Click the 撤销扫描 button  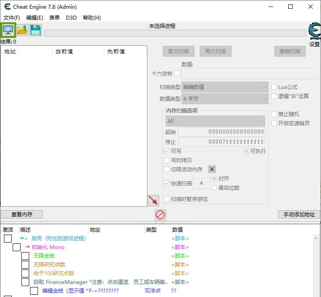[x=290, y=51]
